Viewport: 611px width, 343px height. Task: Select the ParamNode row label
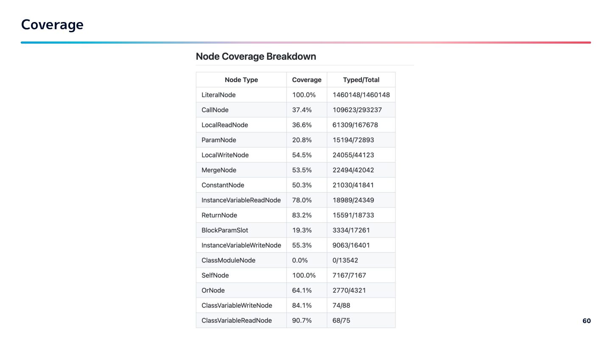(x=219, y=140)
